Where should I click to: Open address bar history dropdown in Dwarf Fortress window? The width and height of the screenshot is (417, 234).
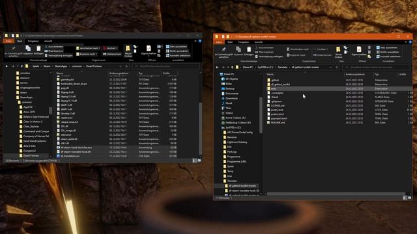pos(121,66)
